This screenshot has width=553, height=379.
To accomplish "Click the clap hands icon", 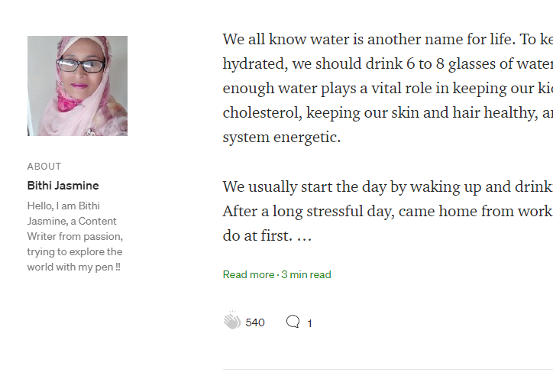I will (x=232, y=322).
